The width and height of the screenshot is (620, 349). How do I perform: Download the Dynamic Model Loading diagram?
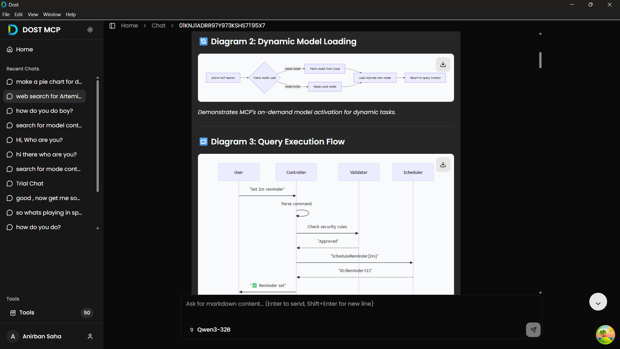(x=443, y=65)
